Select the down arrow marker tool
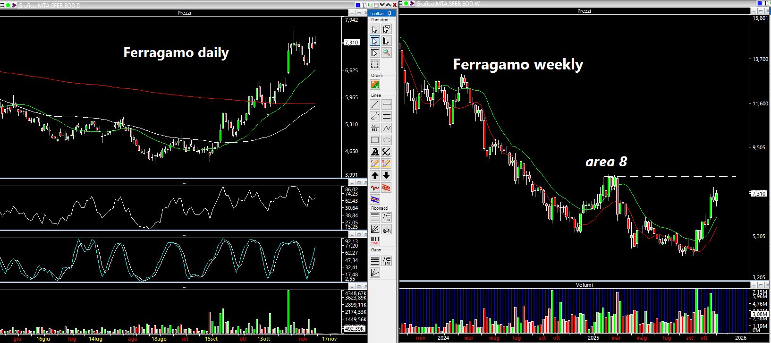This screenshot has width=771, height=343. click(387, 176)
